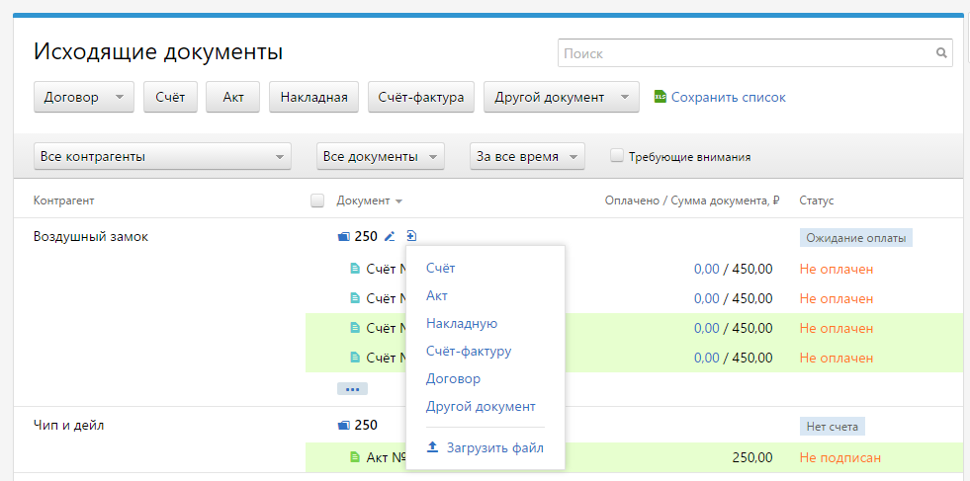The width and height of the screenshot is (970, 481).
Task: Open the За все время period dropdown
Action: pos(528,156)
